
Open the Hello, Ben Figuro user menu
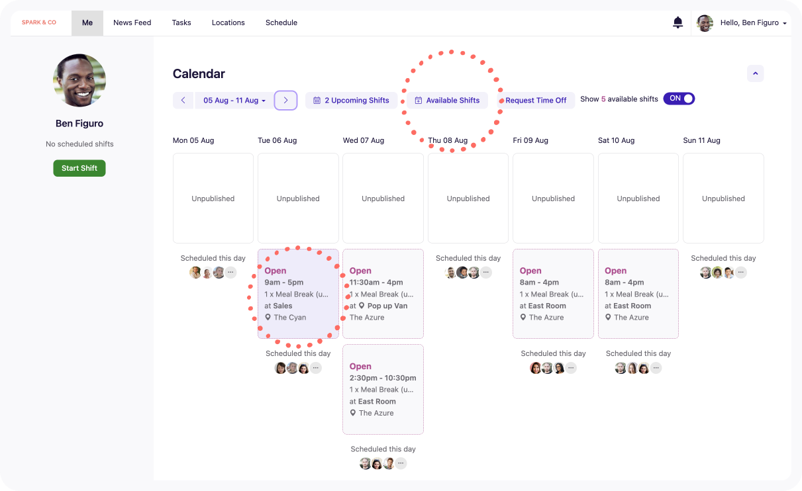pyautogui.click(x=753, y=22)
